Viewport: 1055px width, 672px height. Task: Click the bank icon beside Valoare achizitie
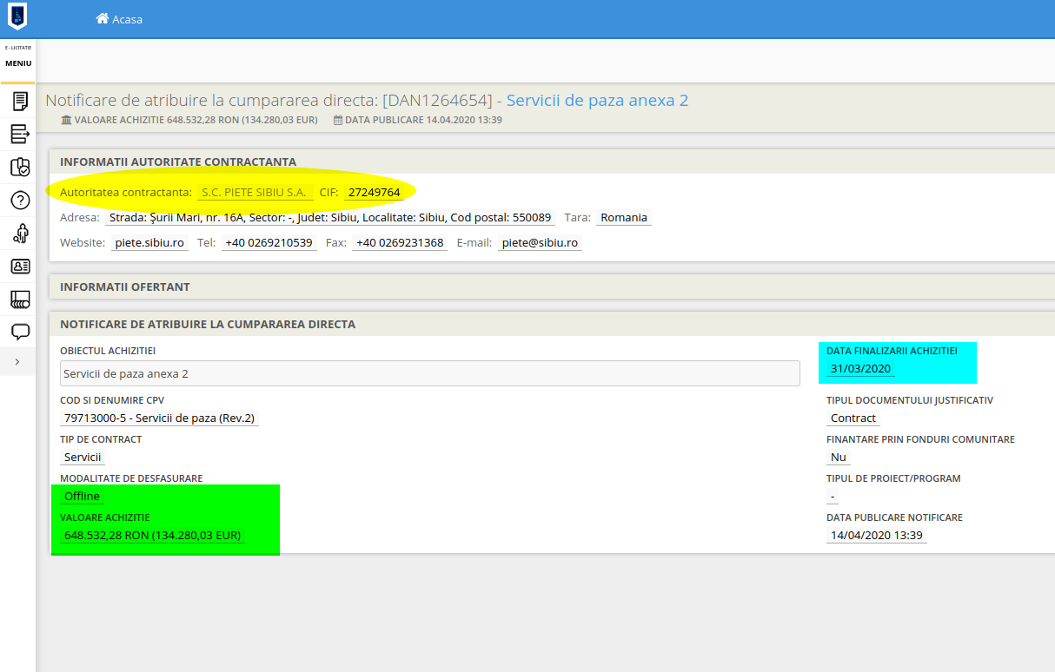click(x=66, y=120)
